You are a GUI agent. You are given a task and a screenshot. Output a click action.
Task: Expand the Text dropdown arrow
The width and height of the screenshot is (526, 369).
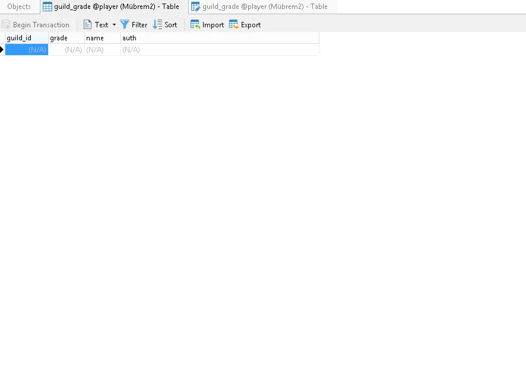click(114, 25)
